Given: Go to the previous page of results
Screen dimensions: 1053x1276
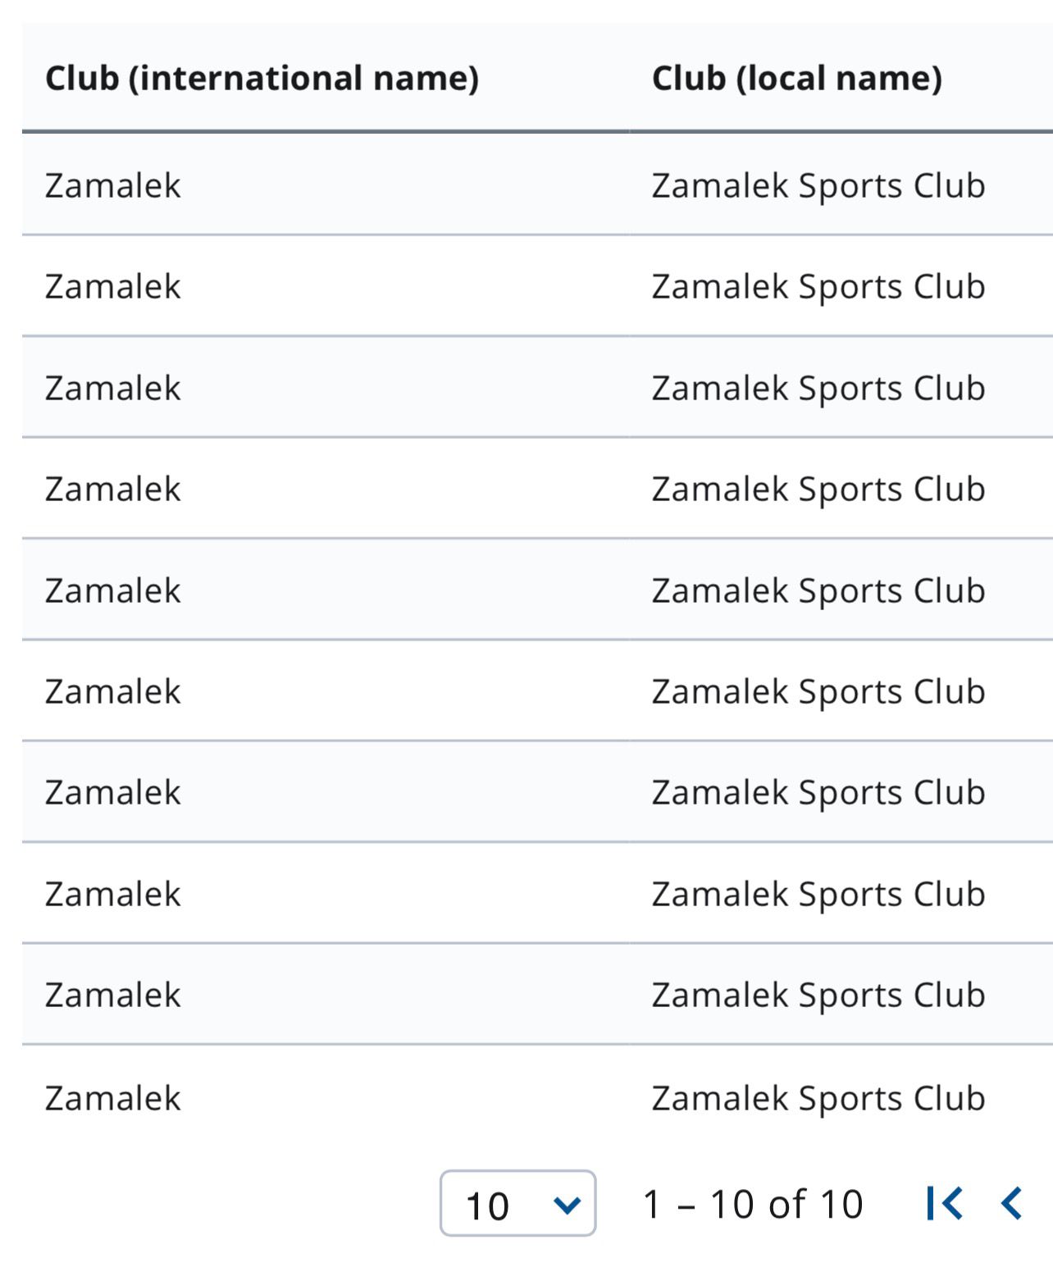Looking at the screenshot, I should point(1012,1204).
